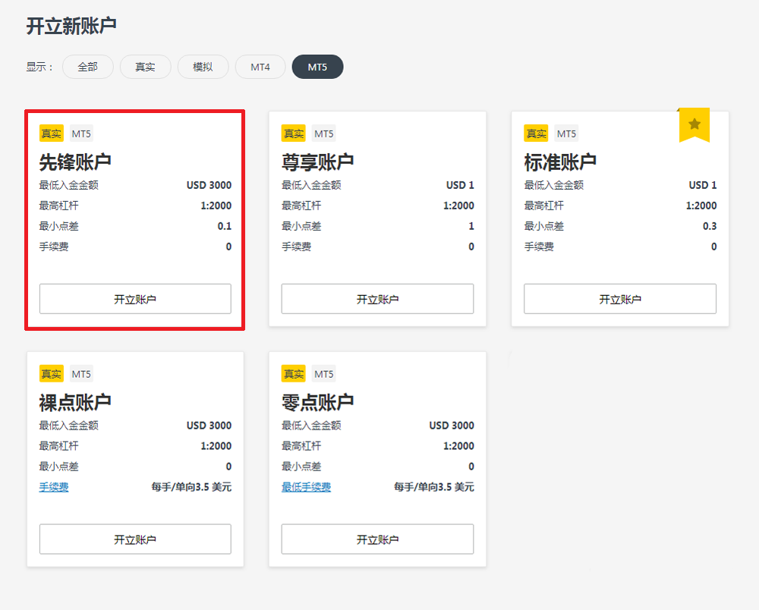
Task: Select the active MT5 filter pill
Action: coord(317,67)
